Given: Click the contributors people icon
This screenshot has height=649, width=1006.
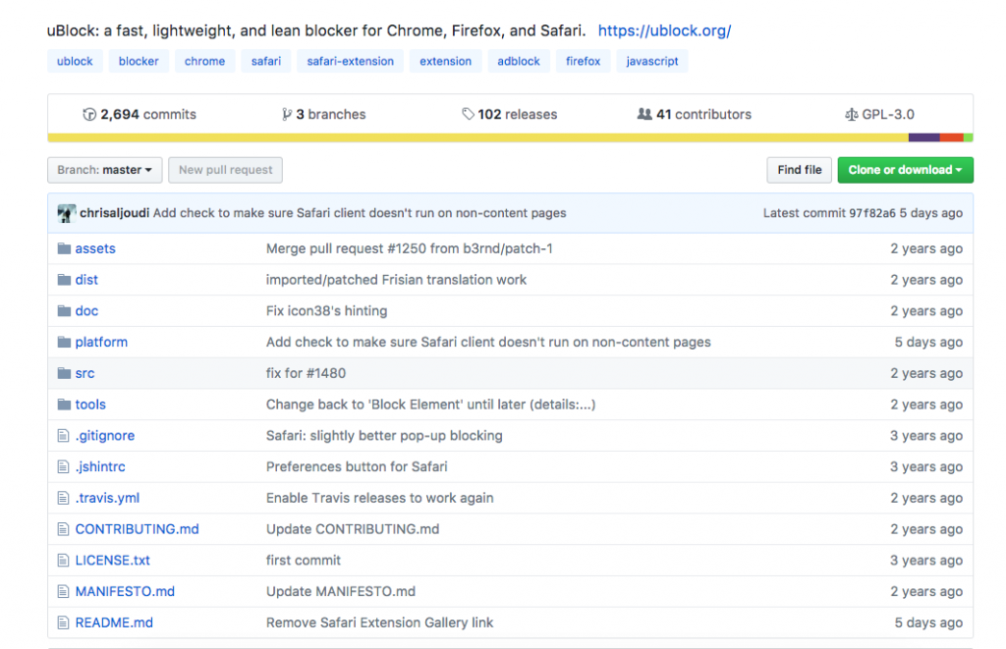Looking at the screenshot, I should 644,115.
